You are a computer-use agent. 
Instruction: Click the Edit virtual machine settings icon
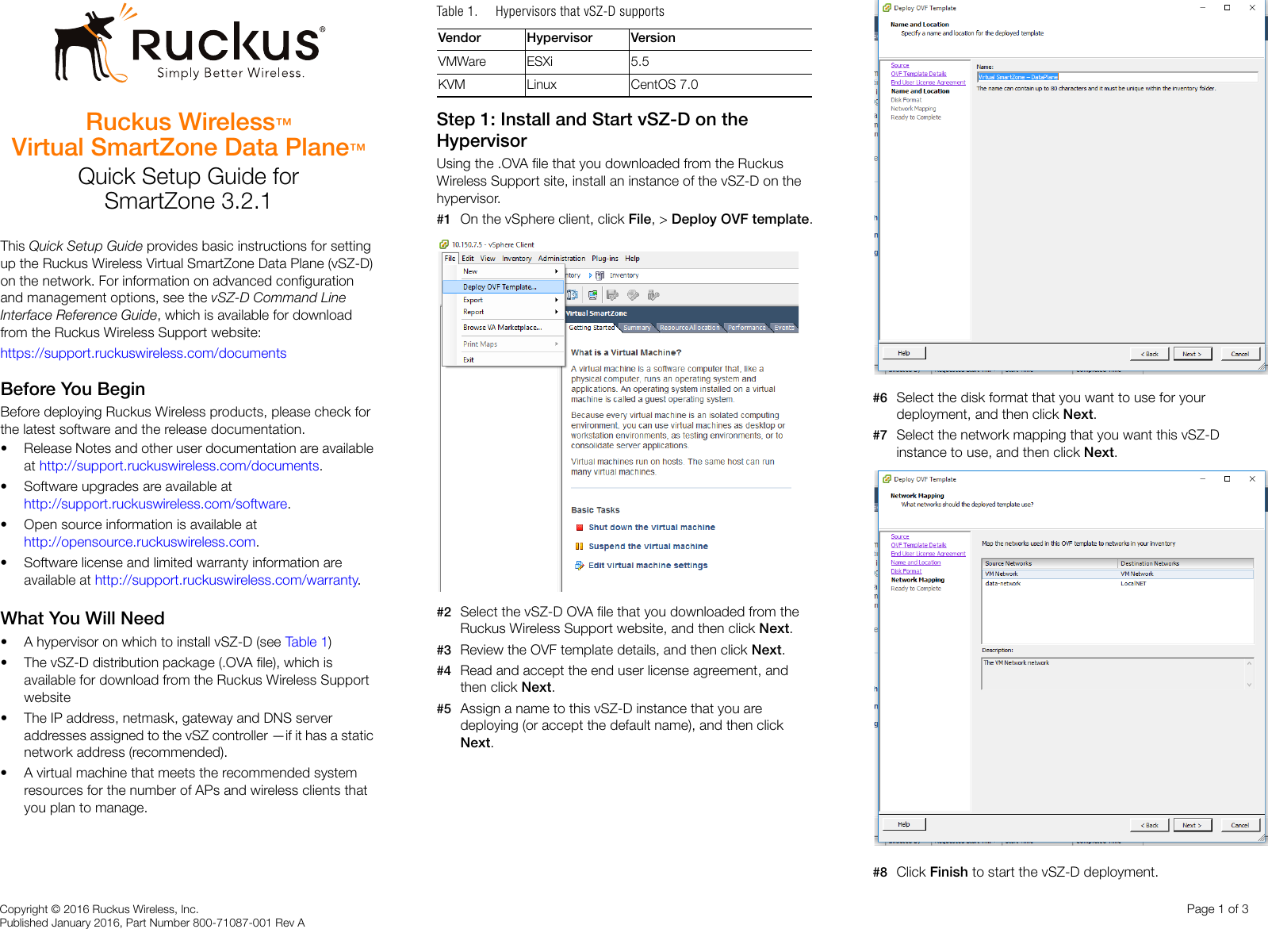[x=580, y=566]
